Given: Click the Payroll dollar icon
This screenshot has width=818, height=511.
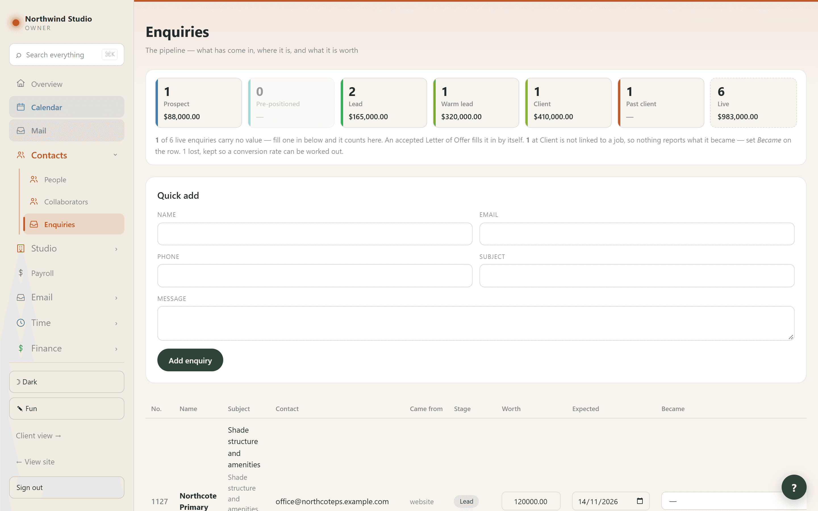Looking at the screenshot, I should 21,273.
